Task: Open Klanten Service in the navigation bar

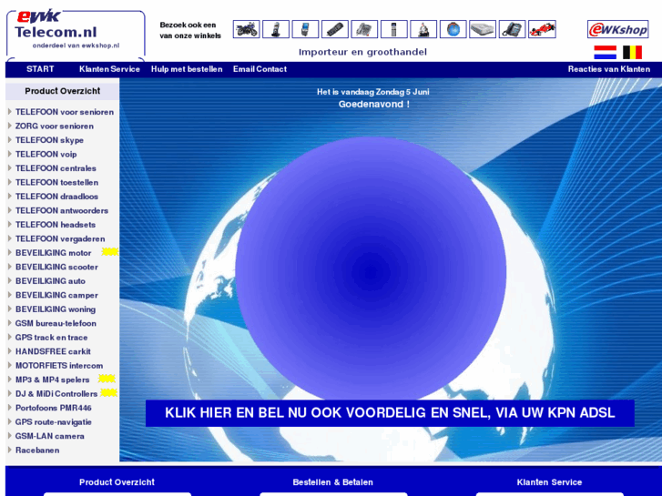Action: [x=109, y=69]
